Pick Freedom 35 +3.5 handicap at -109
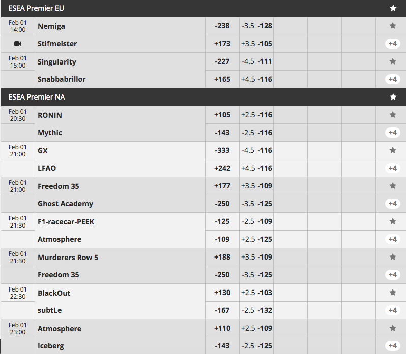This screenshot has height=354, width=406. (x=256, y=186)
